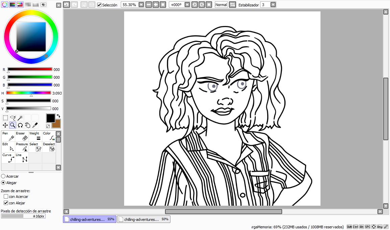Open the zoom percentage dropdown

click(141, 4)
